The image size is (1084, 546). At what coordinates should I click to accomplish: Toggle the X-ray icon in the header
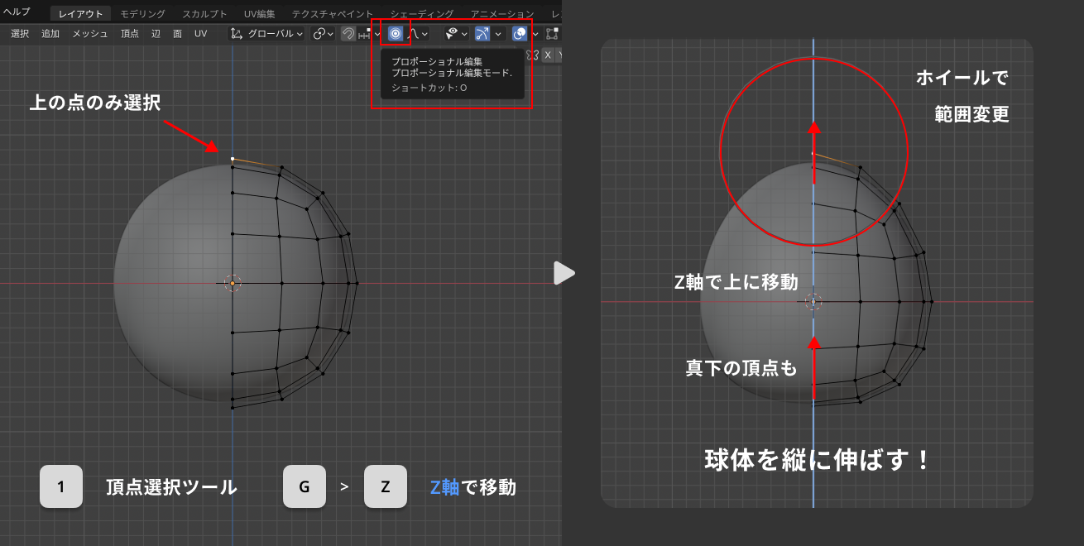click(x=553, y=34)
